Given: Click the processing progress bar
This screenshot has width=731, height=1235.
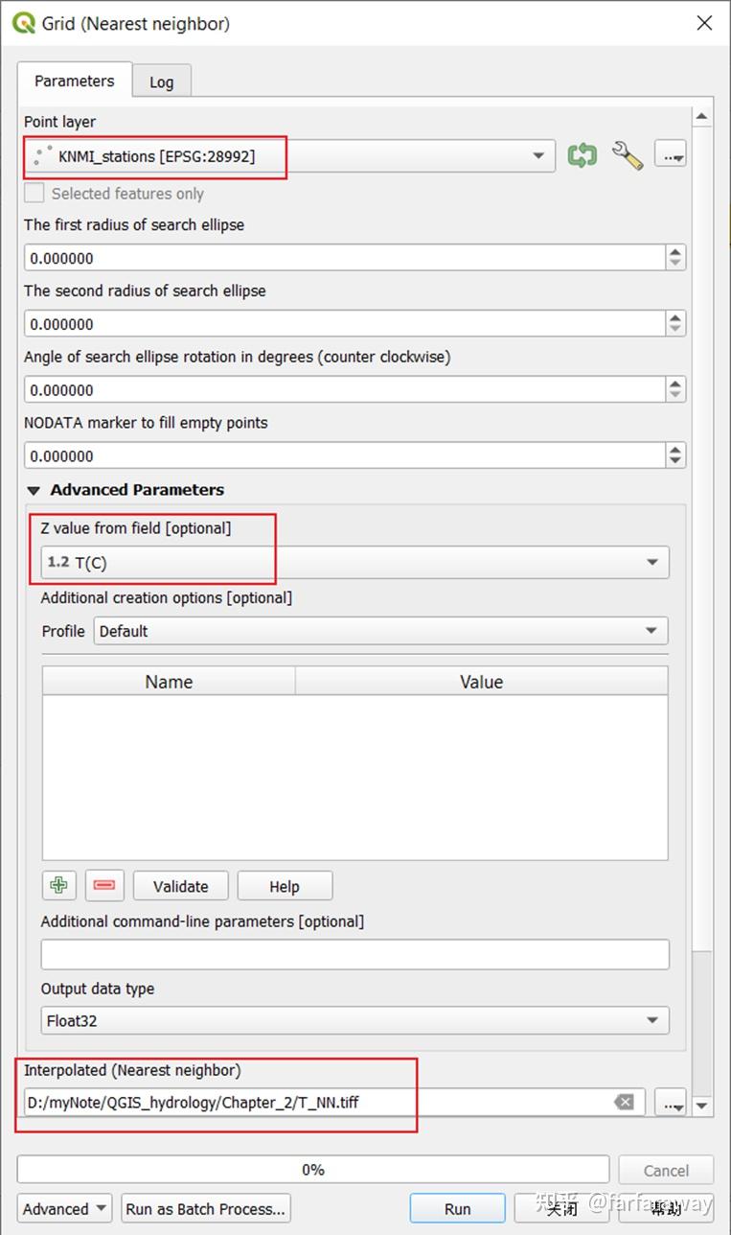Looking at the screenshot, I should pos(313,1170).
